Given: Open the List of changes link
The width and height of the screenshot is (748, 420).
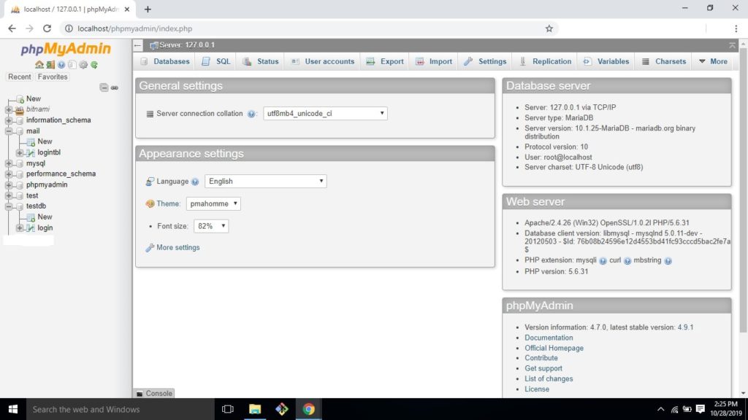Looking at the screenshot, I should [549, 378].
